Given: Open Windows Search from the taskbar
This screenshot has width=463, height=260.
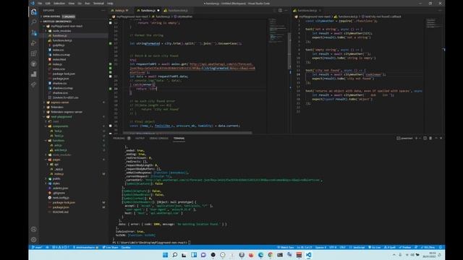Looking at the screenshot, I should click(x=175, y=255).
